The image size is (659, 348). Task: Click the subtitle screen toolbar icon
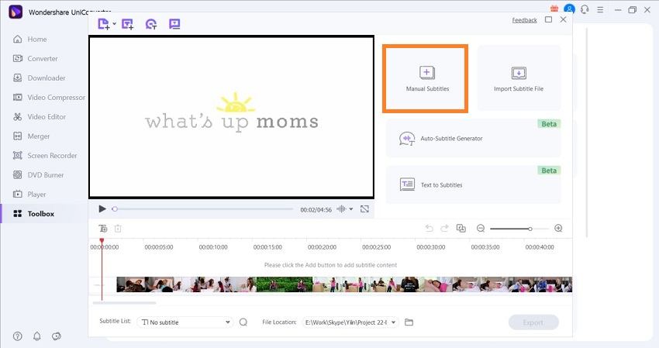tap(174, 24)
